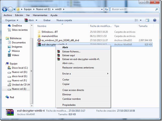The height and width of the screenshot is (121, 162).
Task: Click the WinRAR Abrir toolbar button
Action: [29, 20]
